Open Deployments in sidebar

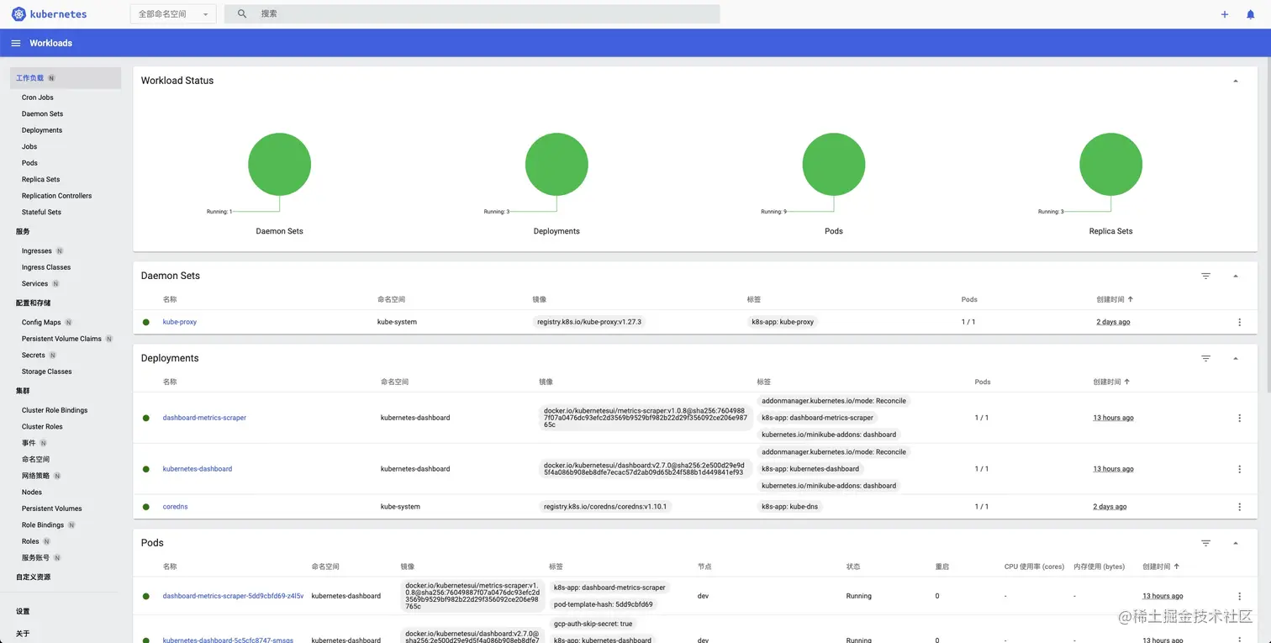pyautogui.click(x=42, y=130)
